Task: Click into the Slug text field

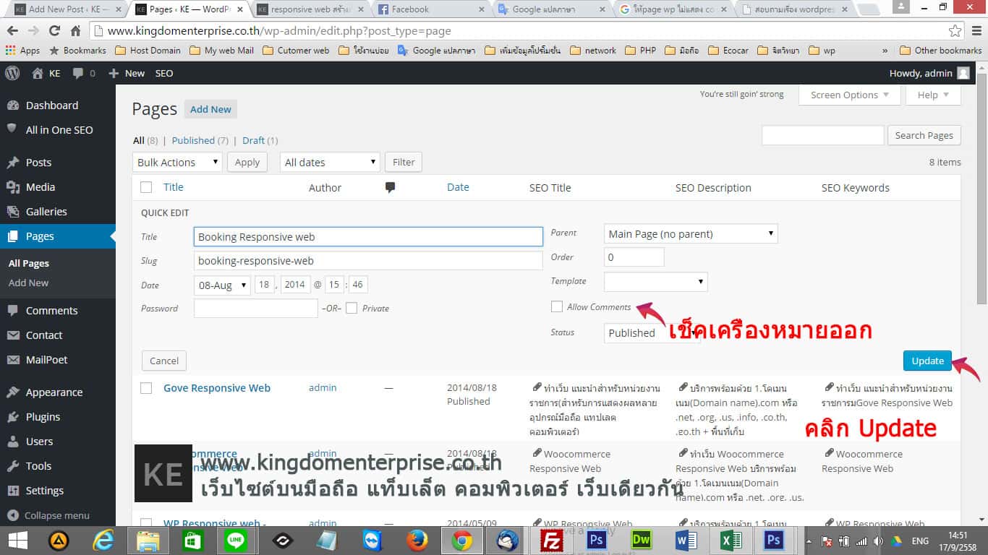Action: pos(368,261)
